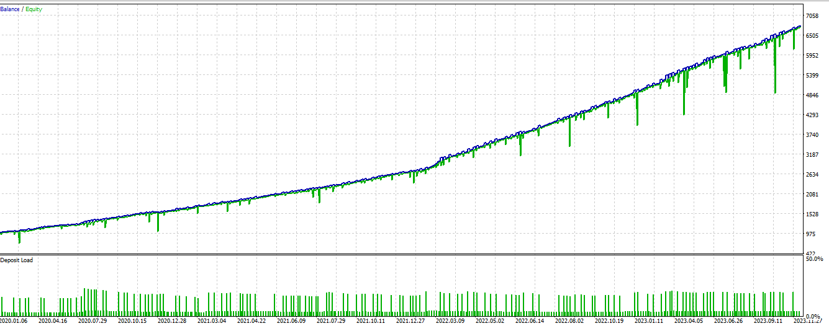Click the 2020.07.29 date label
The height and width of the screenshot is (326, 829).
tap(93, 321)
